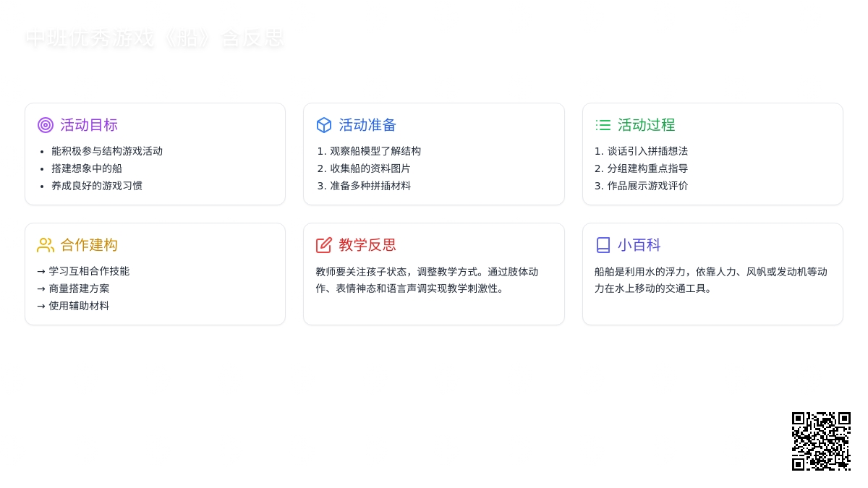Click the red edit pencil icon beside 教学反思
The width and height of the screenshot is (868, 488).
pos(324,245)
